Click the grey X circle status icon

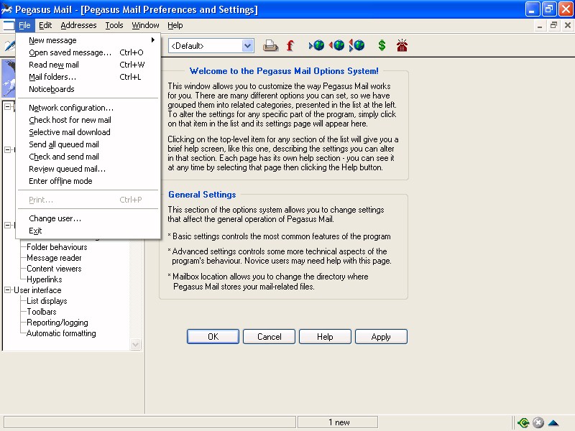[538, 423]
